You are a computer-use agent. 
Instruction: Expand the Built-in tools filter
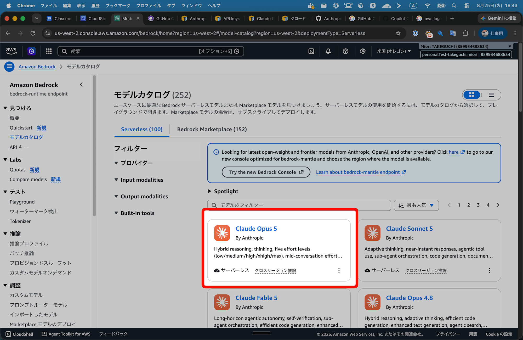pos(134,213)
